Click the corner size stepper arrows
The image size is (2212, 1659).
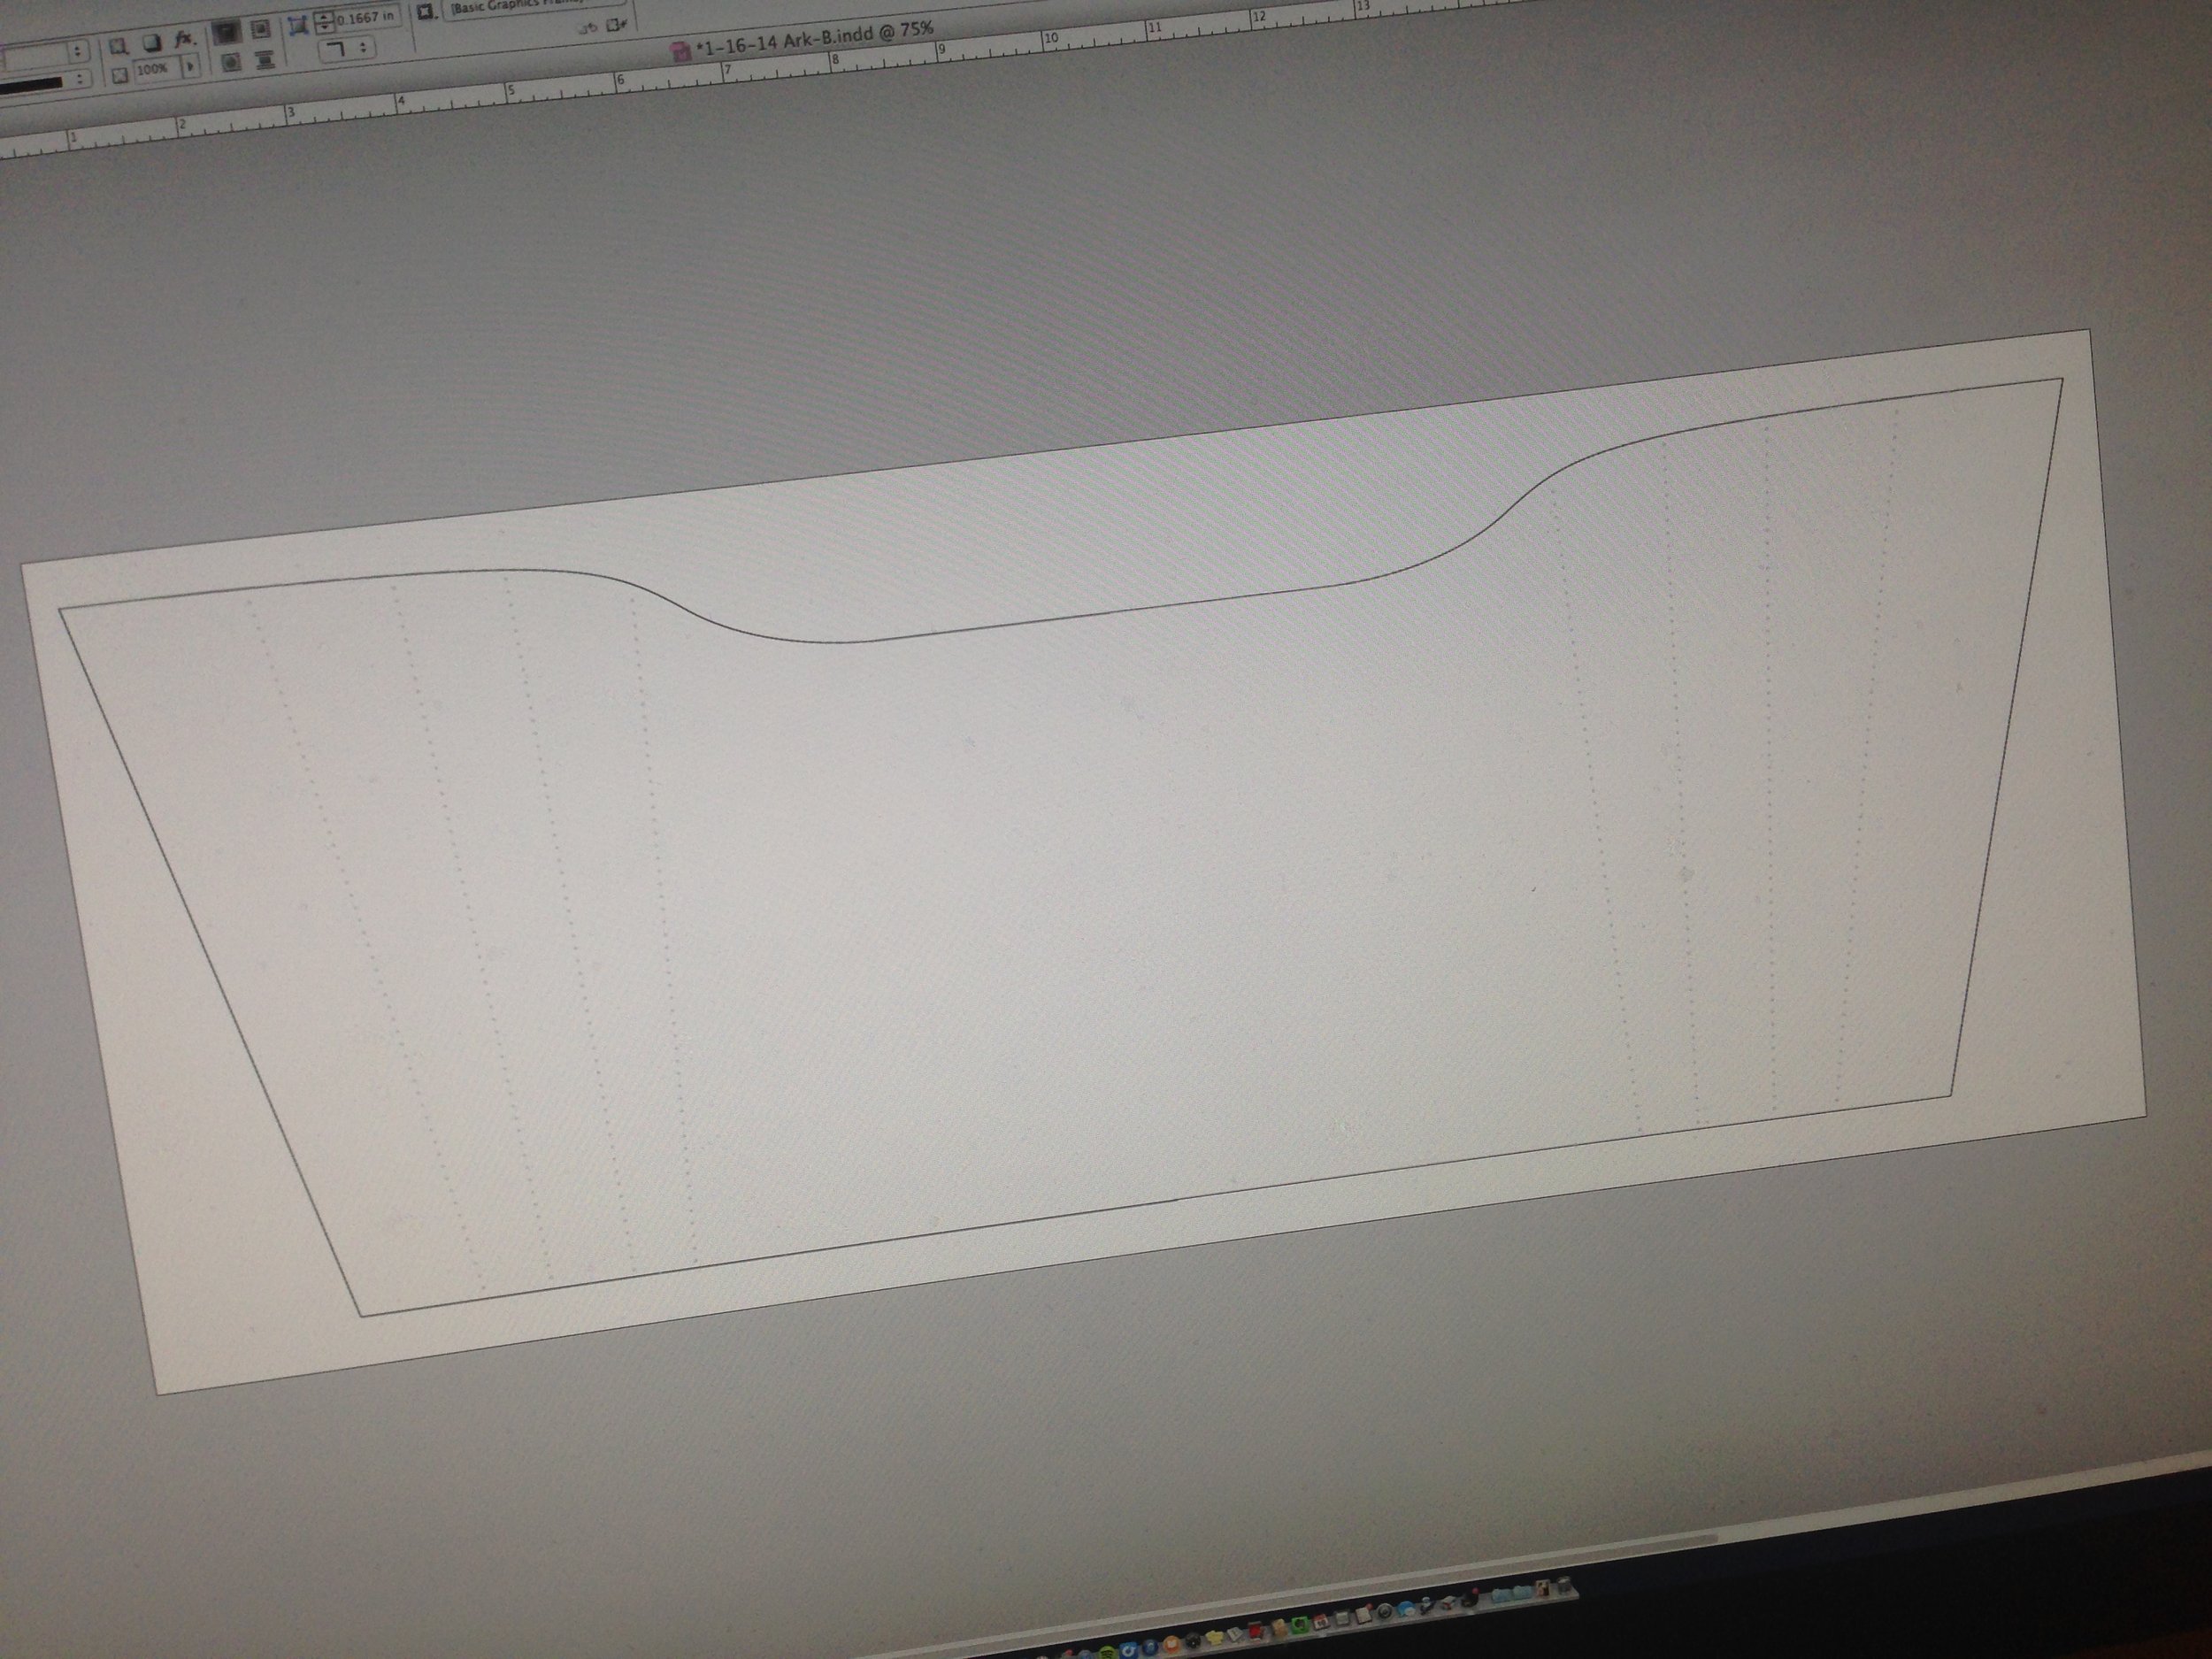coord(324,22)
